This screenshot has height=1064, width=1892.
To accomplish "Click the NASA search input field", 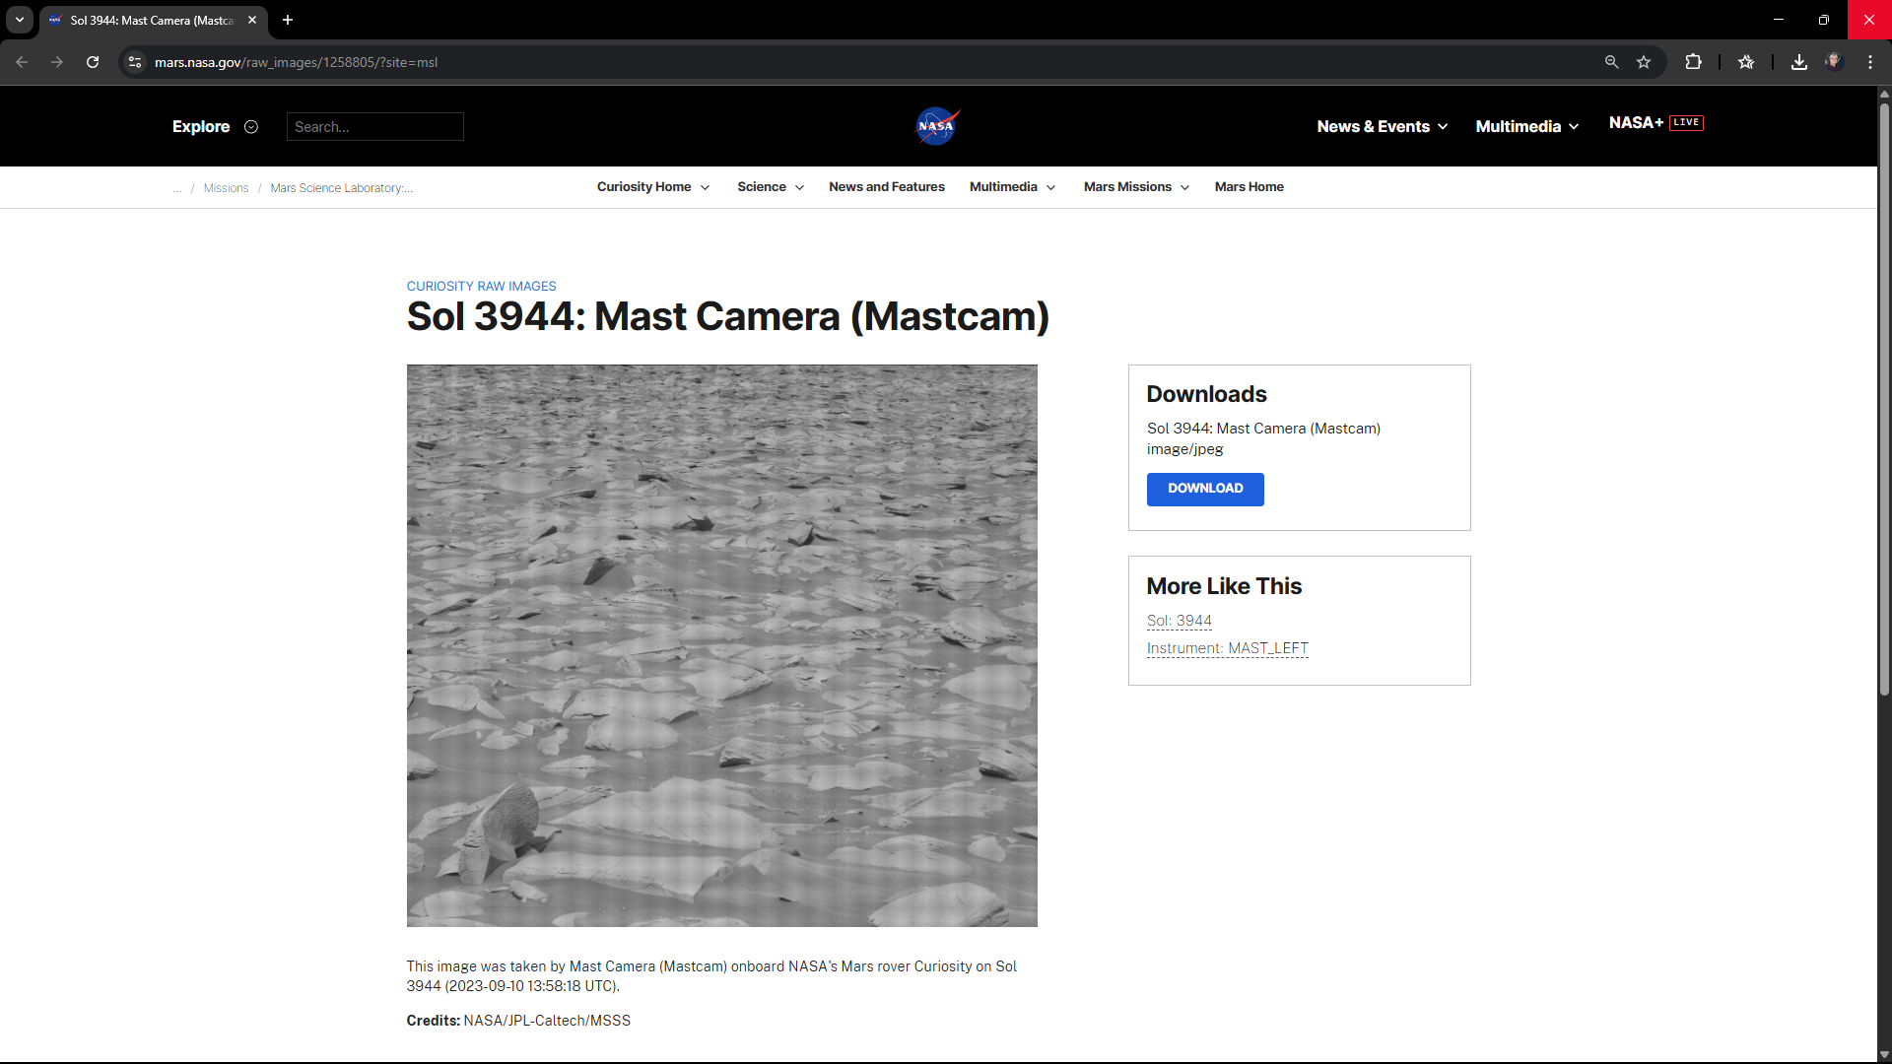I will (374, 127).
